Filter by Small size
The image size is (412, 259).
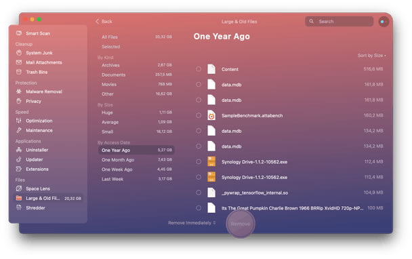point(136,132)
